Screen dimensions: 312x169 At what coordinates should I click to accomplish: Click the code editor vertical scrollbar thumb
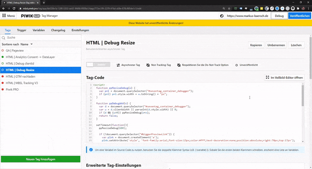point(303,96)
